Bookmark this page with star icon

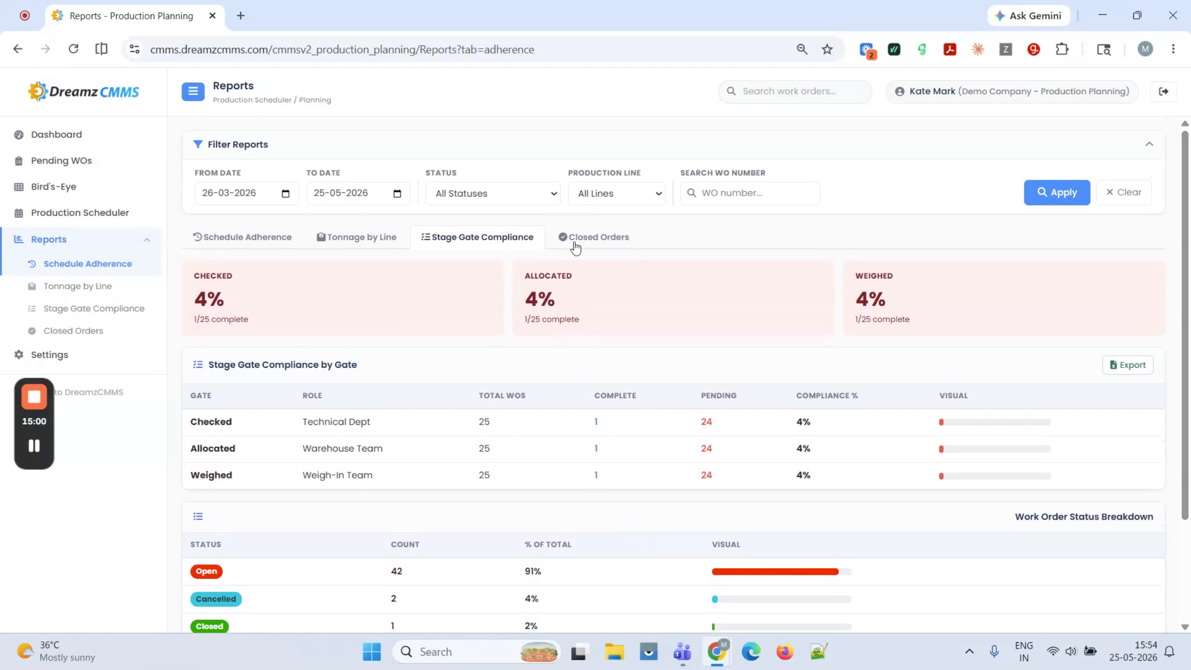827,49
